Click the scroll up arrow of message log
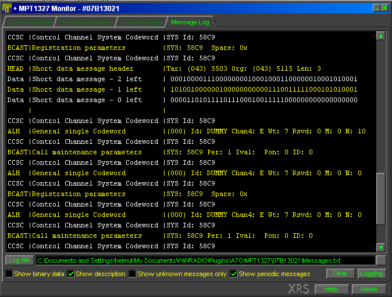This screenshot has width=392, height=297. click(x=381, y=36)
